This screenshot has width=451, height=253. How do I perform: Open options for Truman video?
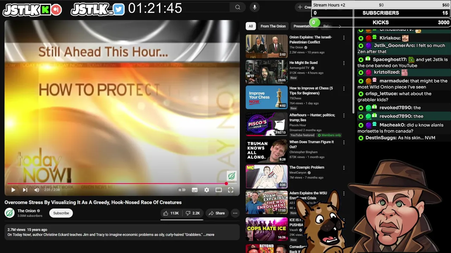click(344, 143)
